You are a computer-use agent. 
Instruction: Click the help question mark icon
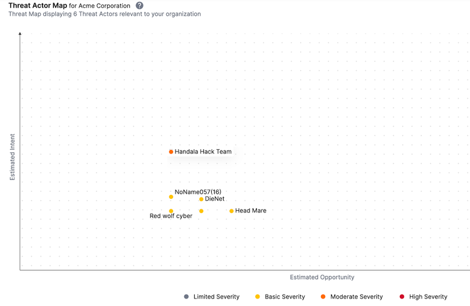[x=140, y=6]
